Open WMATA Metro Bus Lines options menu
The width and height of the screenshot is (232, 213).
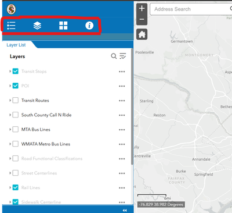click(x=122, y=144)
